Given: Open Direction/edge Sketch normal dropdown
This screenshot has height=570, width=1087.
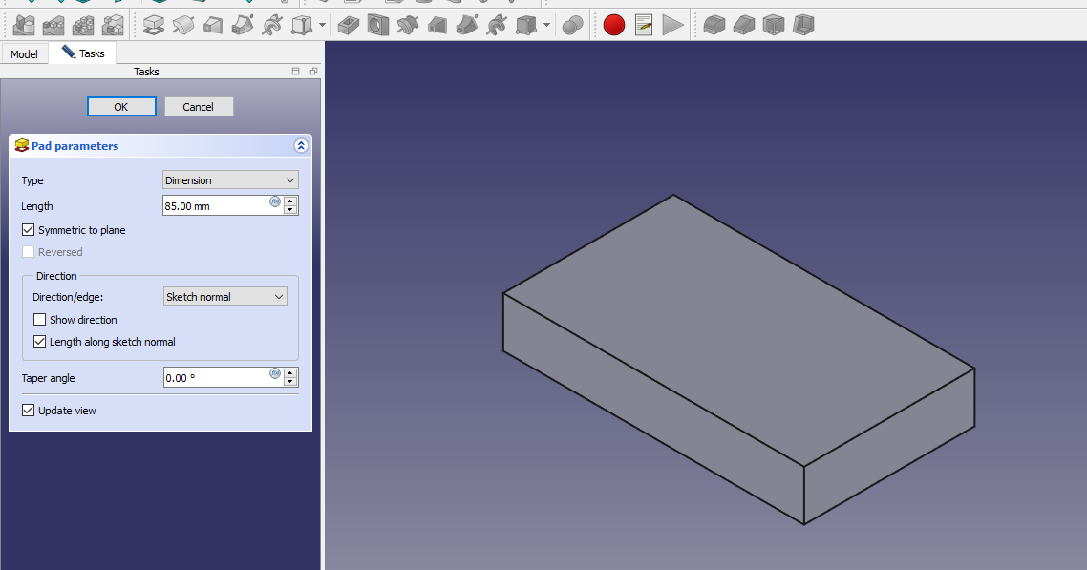Looking at the screenshot, I should (x=225, y=297).
